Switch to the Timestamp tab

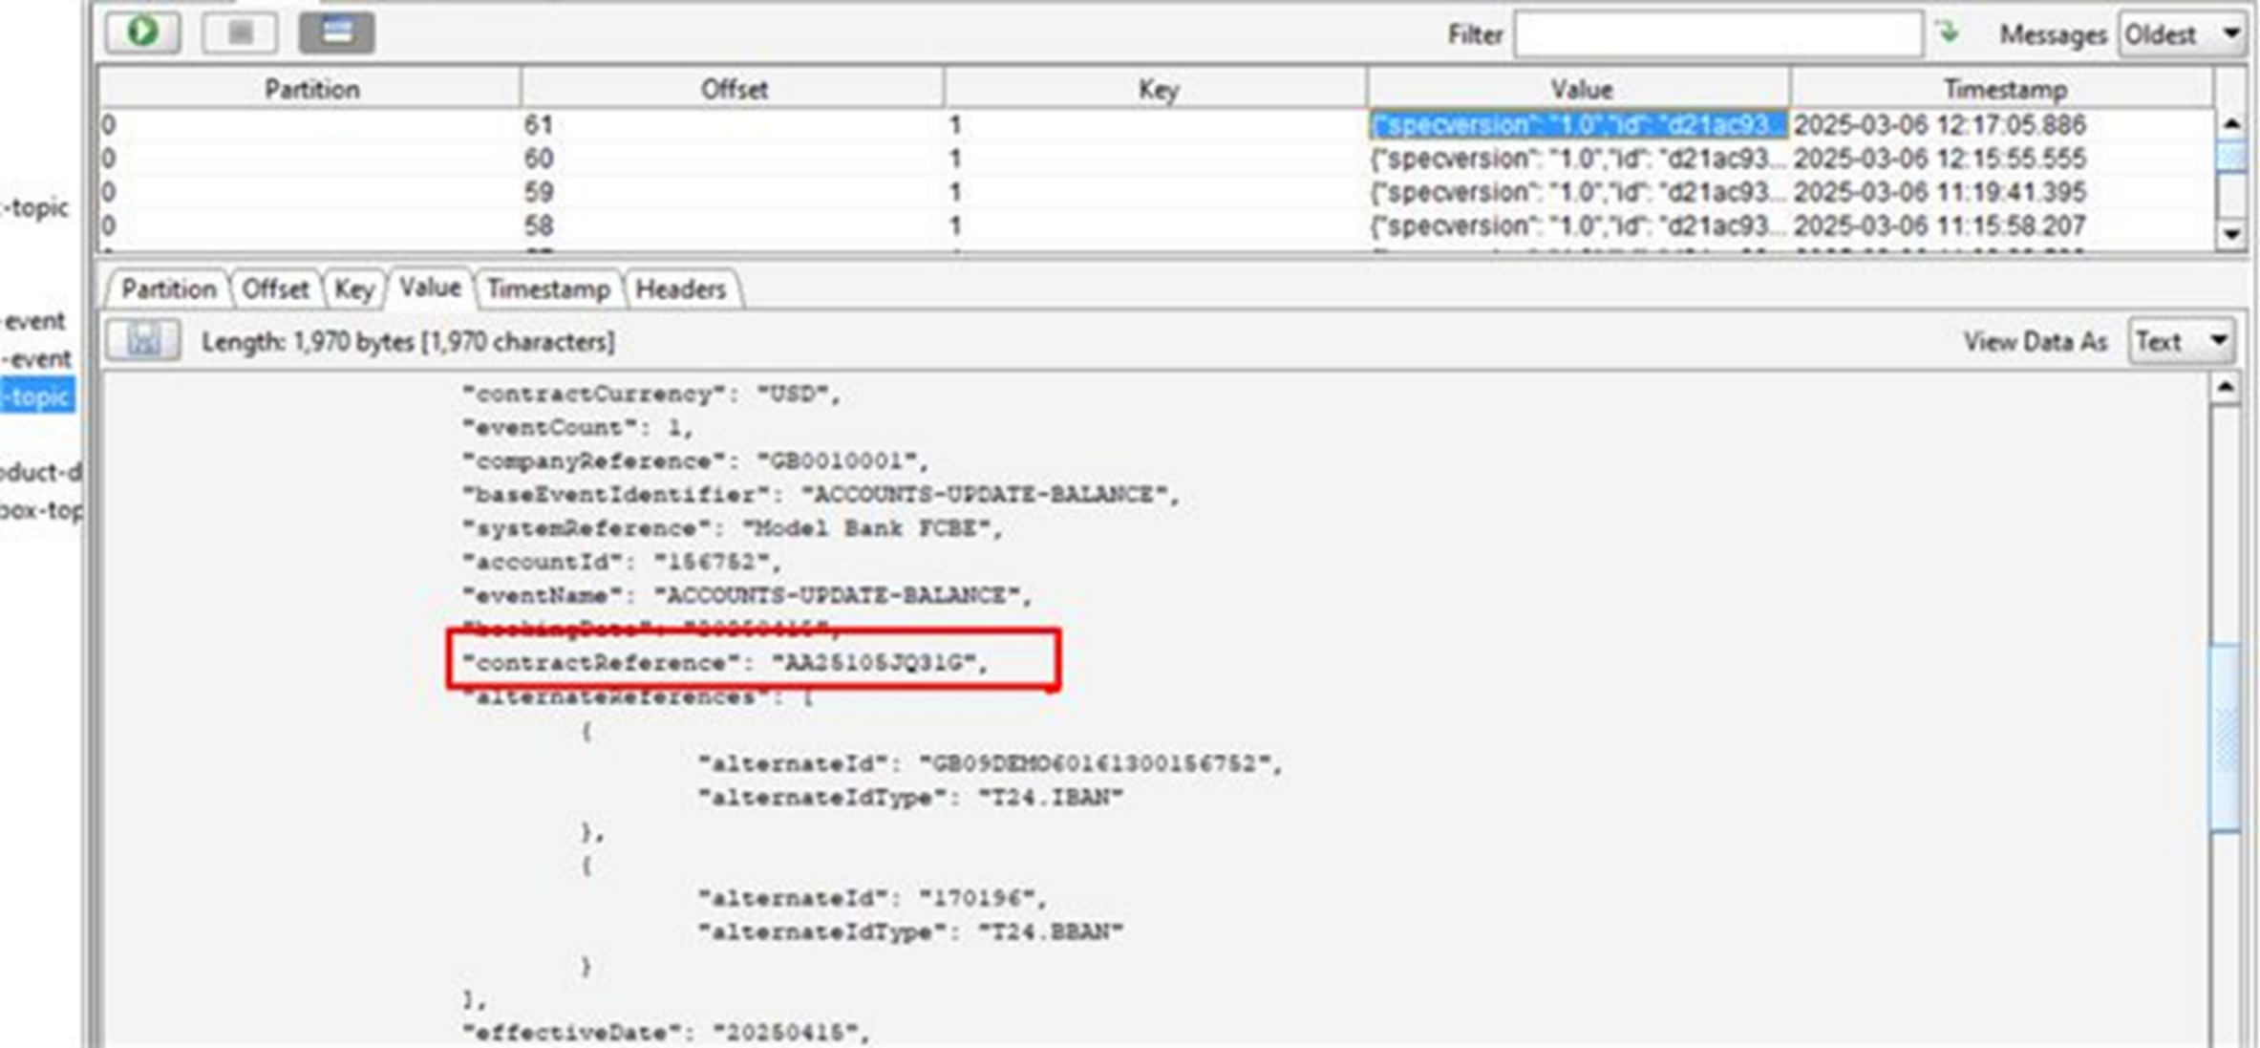tap(547, 289)
